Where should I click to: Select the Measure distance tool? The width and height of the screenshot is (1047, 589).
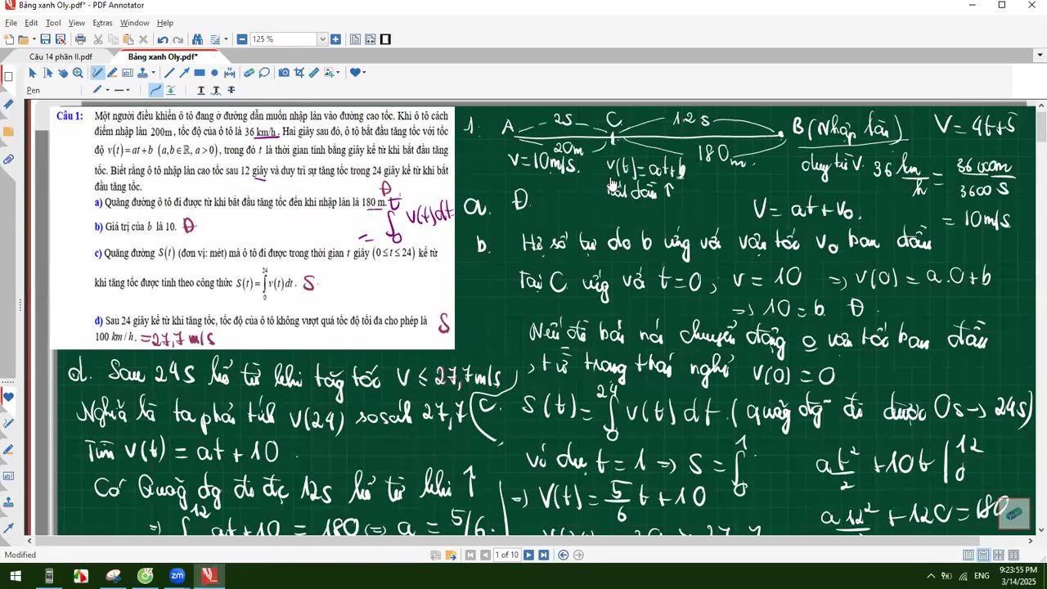314,73
